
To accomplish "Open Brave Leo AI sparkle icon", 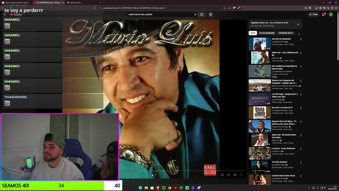I will (328, 8).
